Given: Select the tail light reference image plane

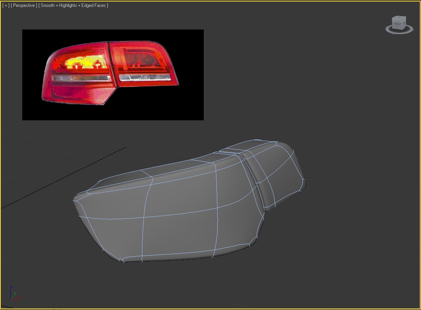Looking at the screenshot, I should pyautogui.click(x=113, y=75).
